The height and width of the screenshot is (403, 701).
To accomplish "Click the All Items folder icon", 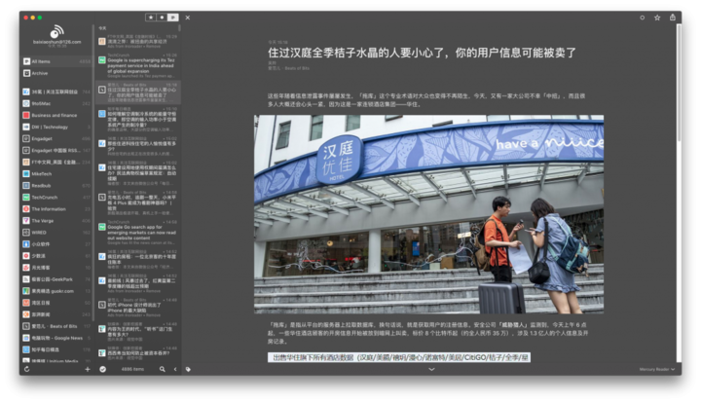I will 26,61.
